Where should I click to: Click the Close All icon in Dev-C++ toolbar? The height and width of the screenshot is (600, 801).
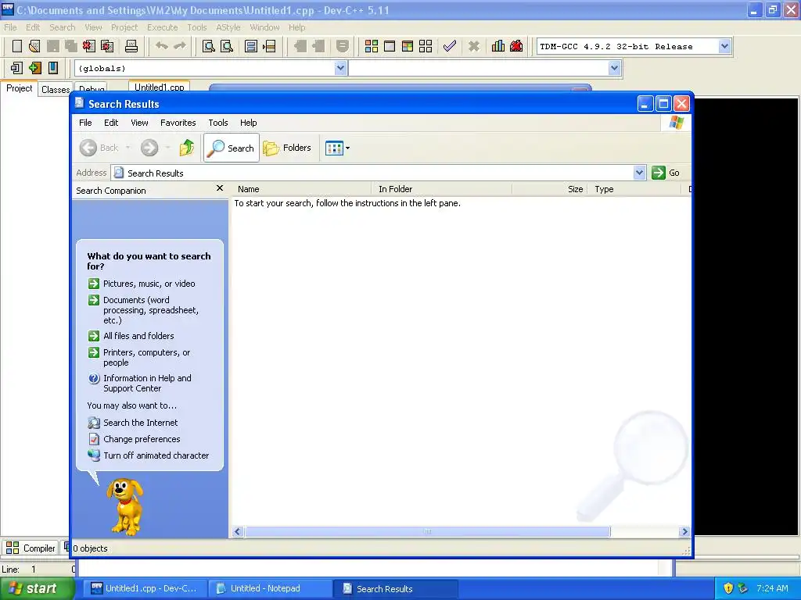(x=107, y=46)
